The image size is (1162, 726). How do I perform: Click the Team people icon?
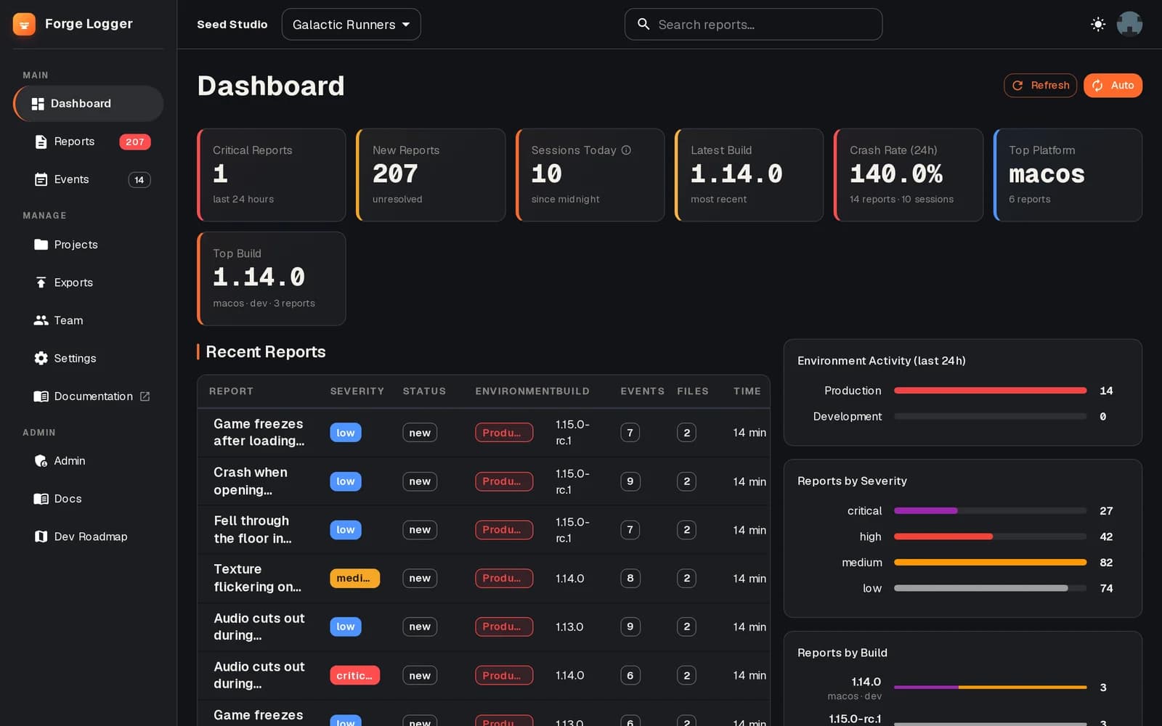pyautogui.click(x=41, y=320)
